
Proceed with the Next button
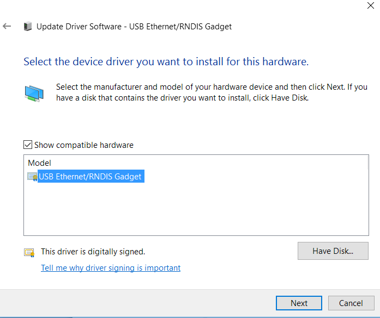(299, 303)
